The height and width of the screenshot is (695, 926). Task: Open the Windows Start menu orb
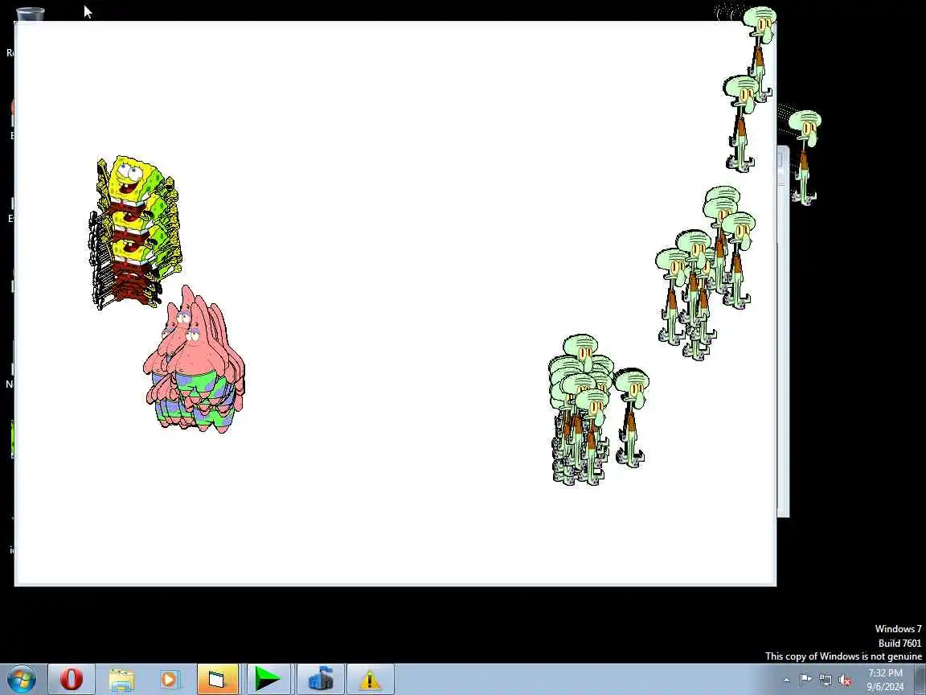(x=22, y=679)
